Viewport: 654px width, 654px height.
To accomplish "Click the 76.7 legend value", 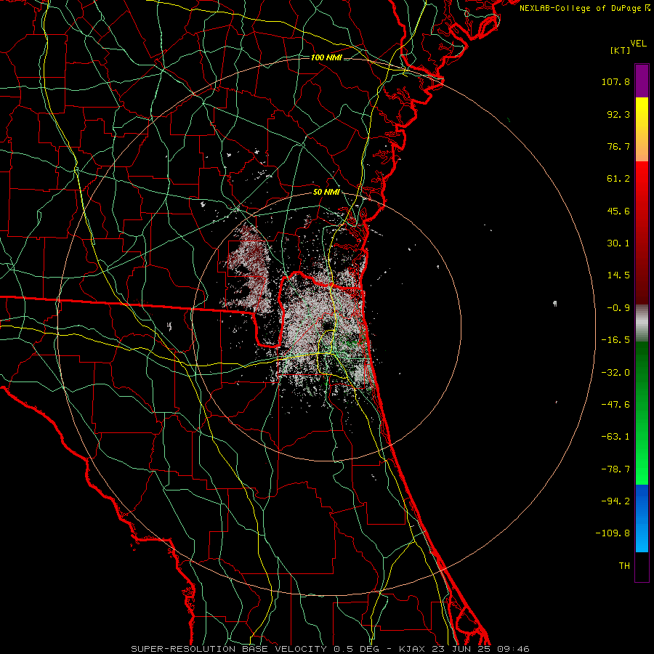I will point(618,146).
